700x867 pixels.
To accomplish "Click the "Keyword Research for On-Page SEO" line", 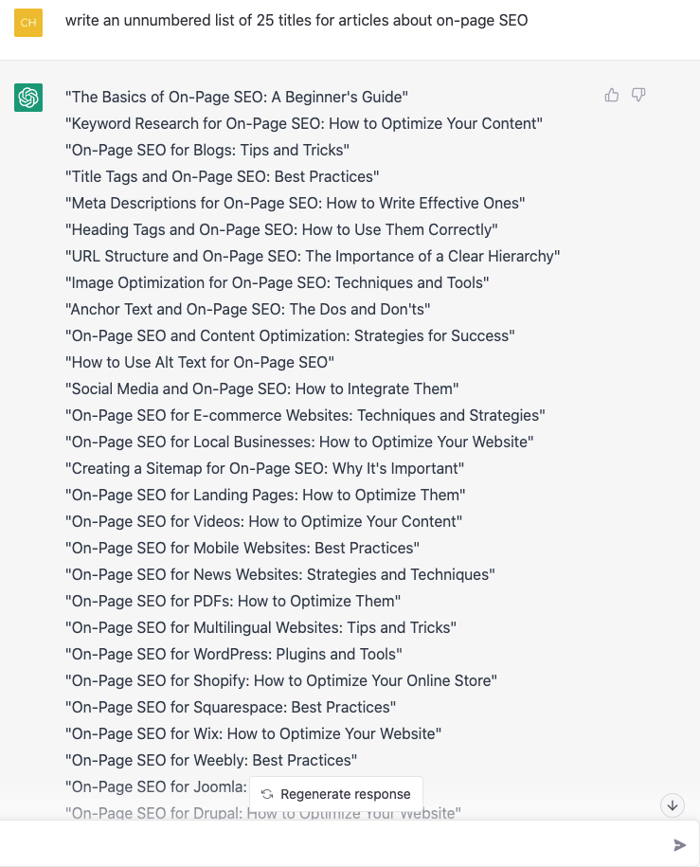I will (x=303, y=123).
